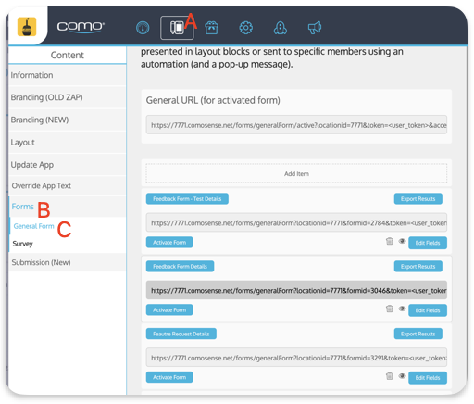Select General Form in the sidebar
Image resolution: width=474 pixels, height=404 pixels.
(x=33, y=226)
